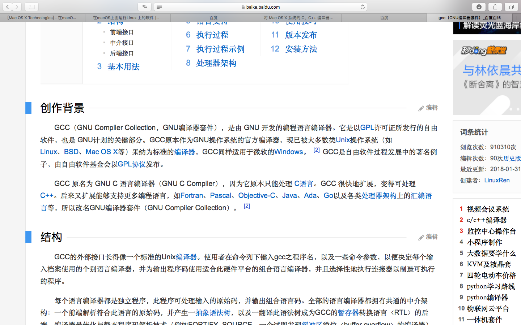521x325 pixels.
Task: Open creator LinuxRen's profile link
Action: point(497,180)
